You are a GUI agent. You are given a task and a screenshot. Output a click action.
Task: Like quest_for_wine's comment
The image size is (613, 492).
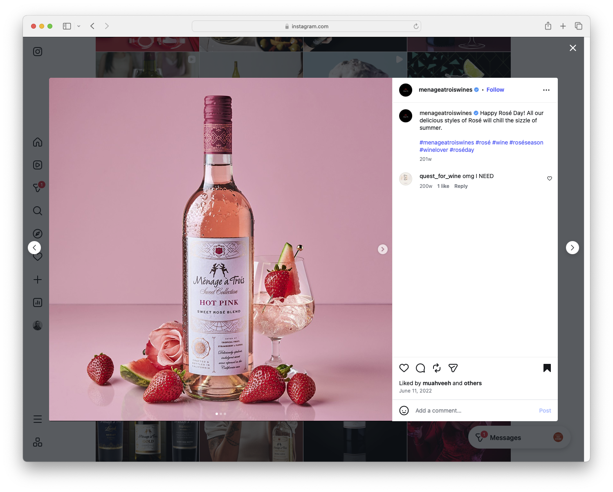[549, 178]
